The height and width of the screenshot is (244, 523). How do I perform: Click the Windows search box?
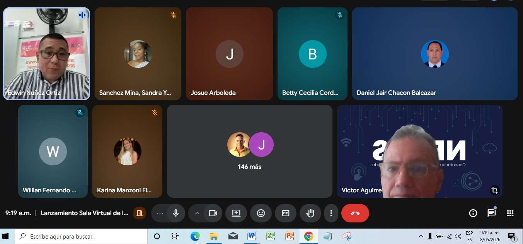click(x=81, y=236)
